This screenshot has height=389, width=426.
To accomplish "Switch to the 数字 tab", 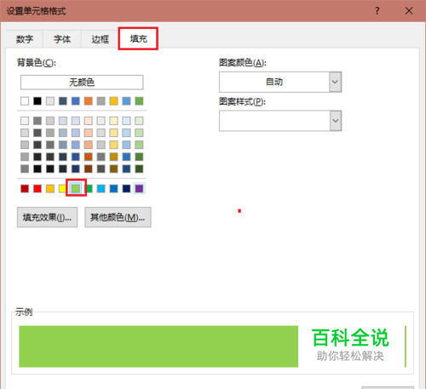I will click(25, 39).
